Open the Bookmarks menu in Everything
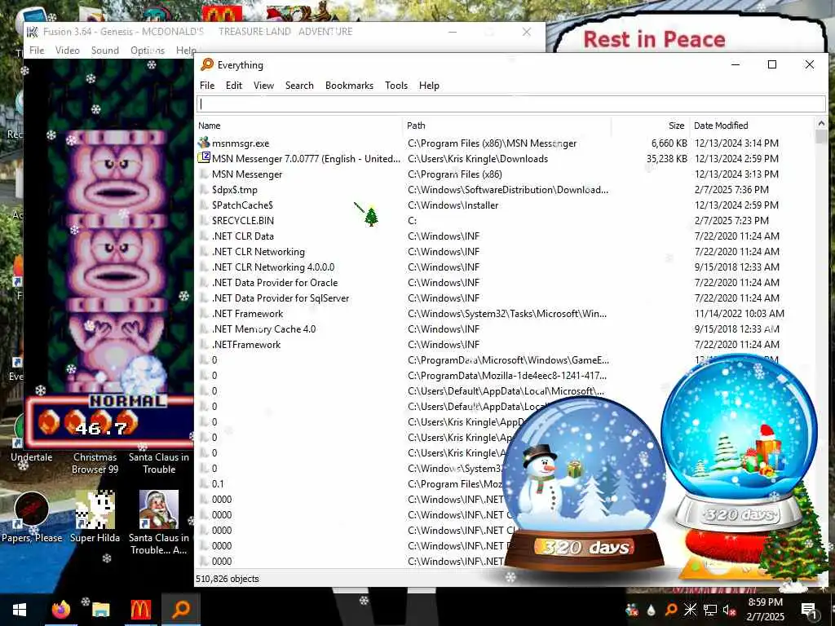The height and width of the screenshot is (626, 835). pos(349,86)
